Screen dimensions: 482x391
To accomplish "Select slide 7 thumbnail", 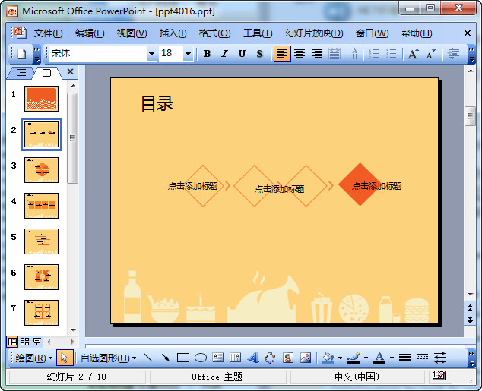I will point(41,313).
